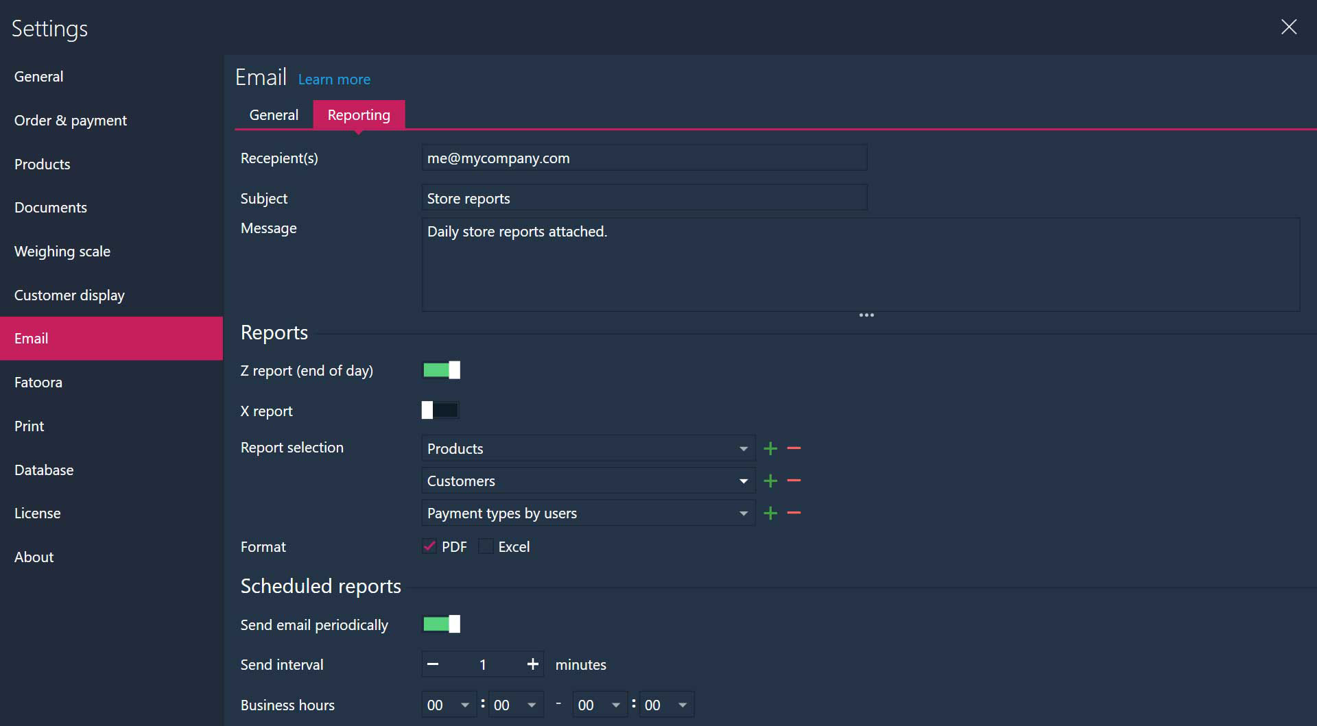Enable the X report toggle

440,411
